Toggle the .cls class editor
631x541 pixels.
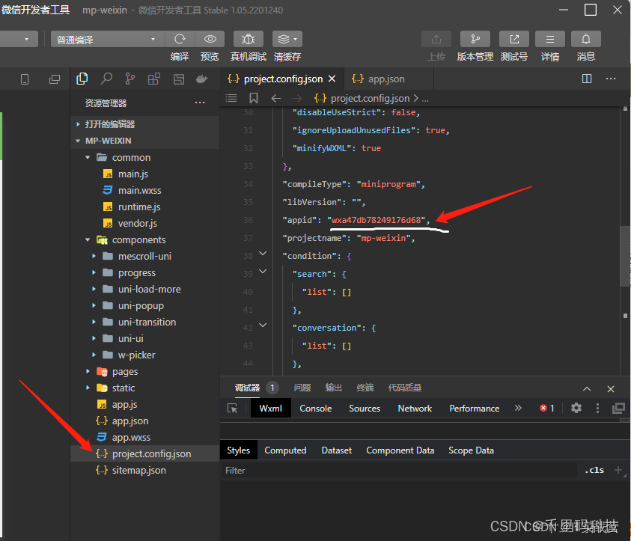coord(594,470)
